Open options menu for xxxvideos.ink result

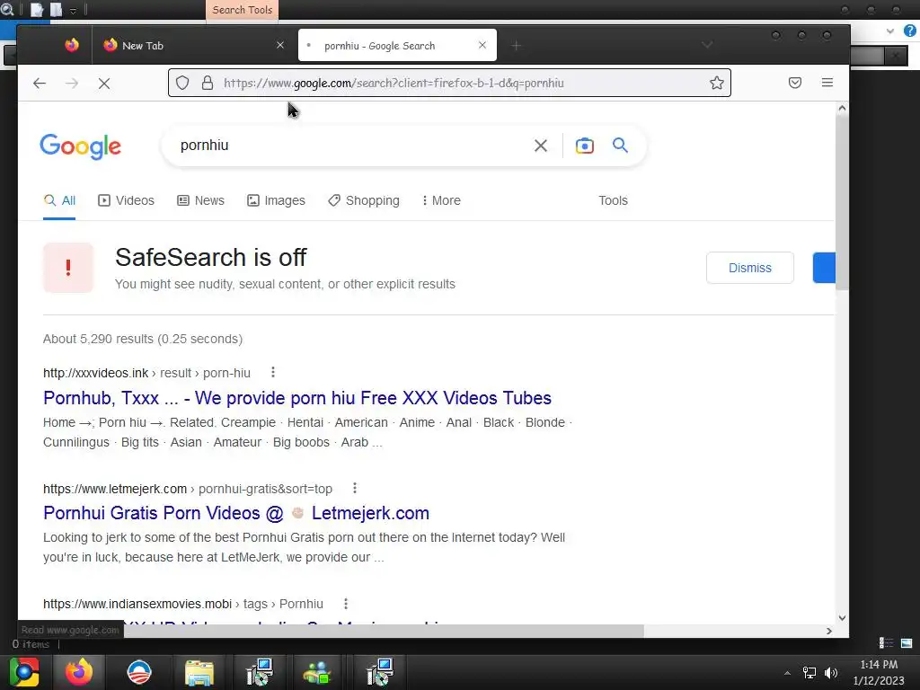pos(273,373)
